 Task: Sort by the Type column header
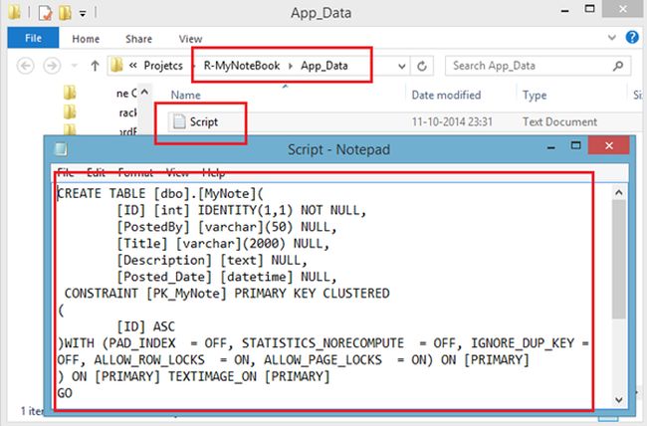coord(535,96)
